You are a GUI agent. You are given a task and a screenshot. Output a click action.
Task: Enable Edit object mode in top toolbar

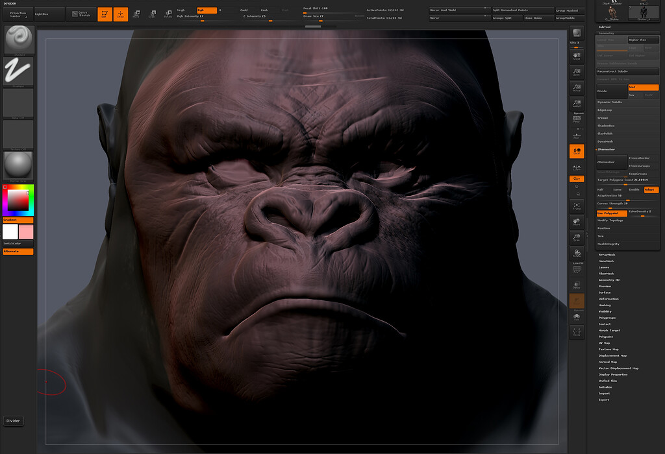coord(105,14)
